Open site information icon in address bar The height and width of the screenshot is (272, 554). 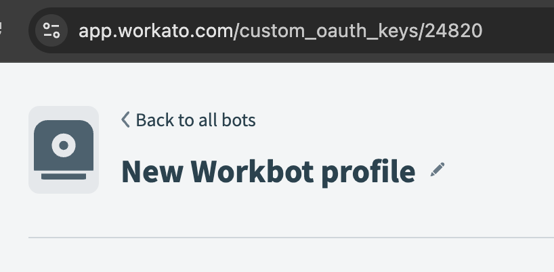point(51,30)
